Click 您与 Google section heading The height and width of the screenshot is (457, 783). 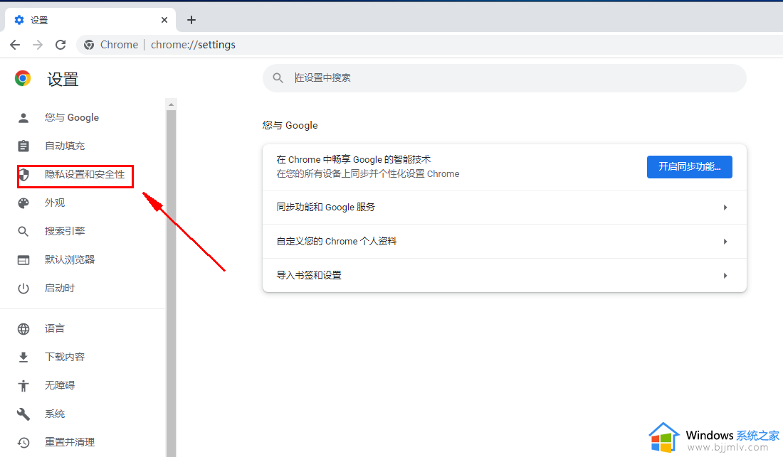[x=290, y=126]
